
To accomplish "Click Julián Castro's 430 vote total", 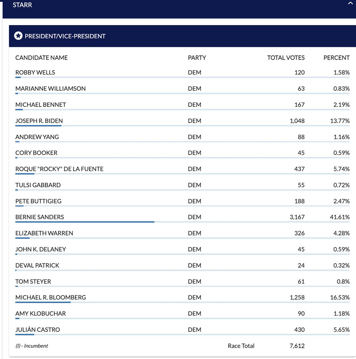I will tap(299, 330).
